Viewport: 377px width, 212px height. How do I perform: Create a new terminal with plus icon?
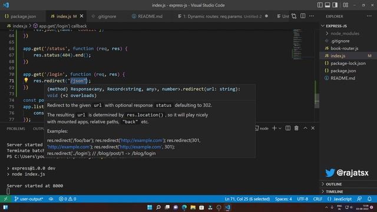click(274, 128)
